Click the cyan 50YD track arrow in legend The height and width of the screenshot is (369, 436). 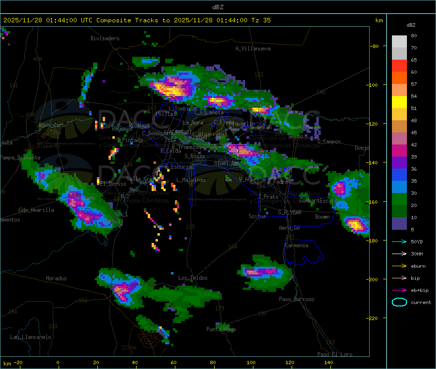pyautogui.click(x=399, y=241)
